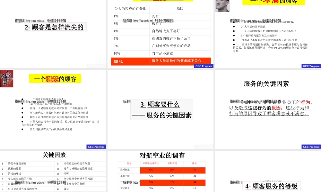Viewport: 321px width, 192px height.
Task: Click the '实际表现' column header
Action: (x=172, y=164)
